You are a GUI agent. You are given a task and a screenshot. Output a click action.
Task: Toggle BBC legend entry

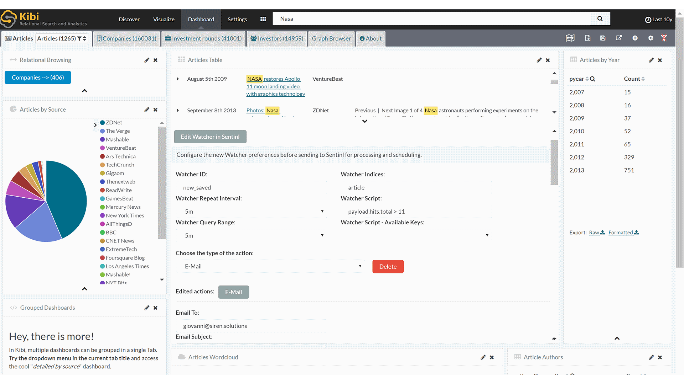pyautogui.click(x=108, y=233)
